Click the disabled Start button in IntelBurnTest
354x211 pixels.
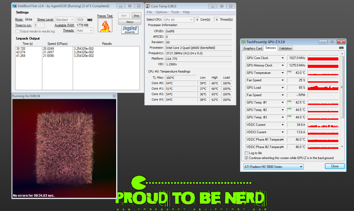coord(124,16)
